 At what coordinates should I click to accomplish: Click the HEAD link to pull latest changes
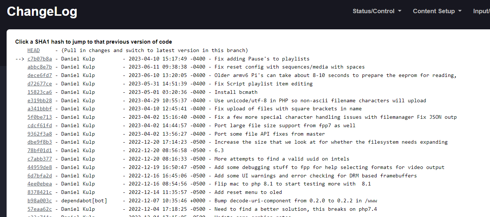pyautogui.click(x=33, y=50)
